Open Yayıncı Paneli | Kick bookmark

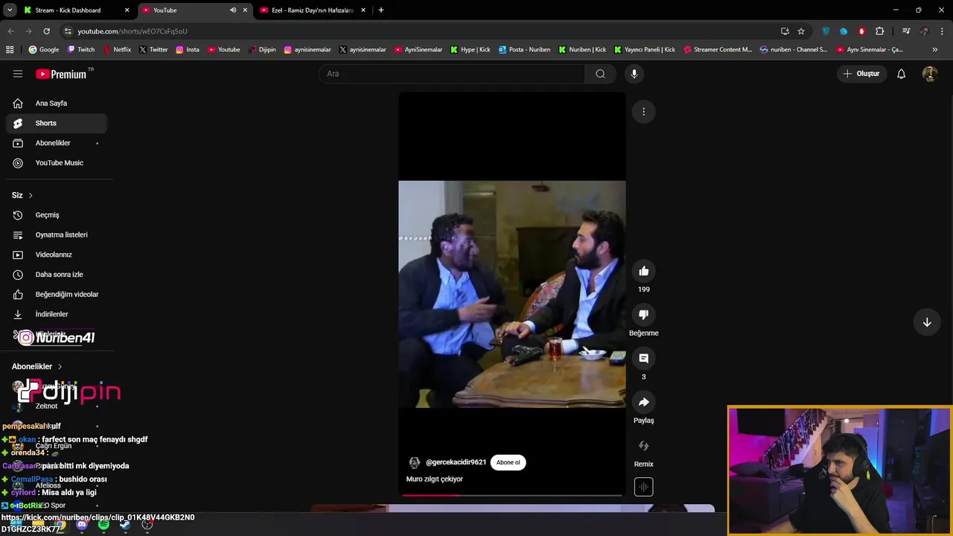(645, 50)
